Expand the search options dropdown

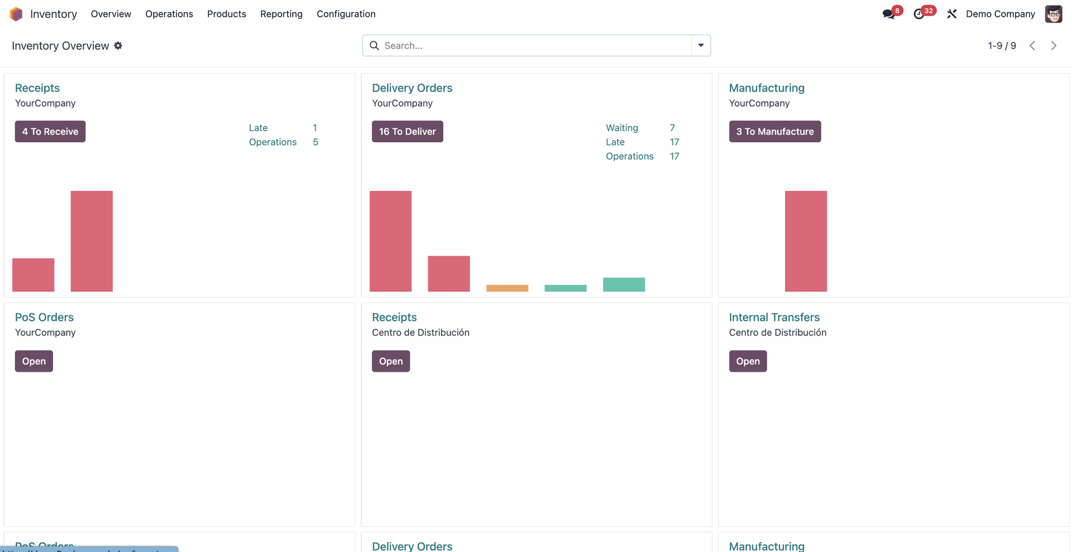[701, 45]
